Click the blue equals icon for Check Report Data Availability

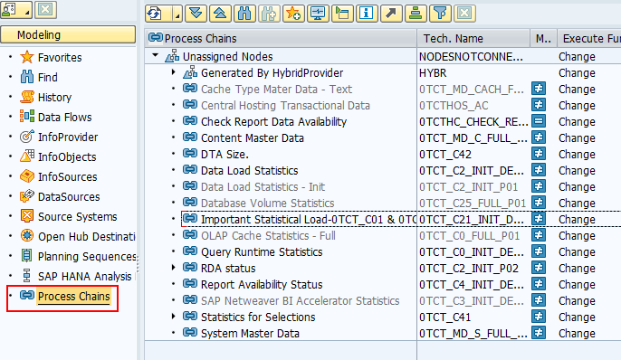tap(539, 121)
